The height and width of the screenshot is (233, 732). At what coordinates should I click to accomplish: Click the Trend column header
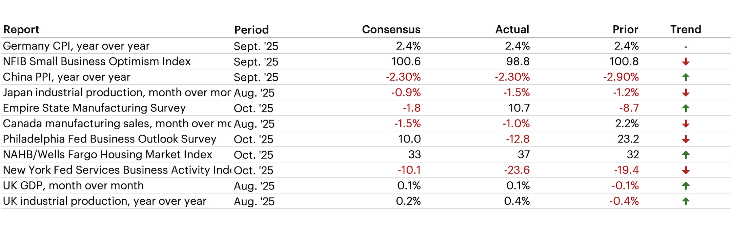point(685,30)
